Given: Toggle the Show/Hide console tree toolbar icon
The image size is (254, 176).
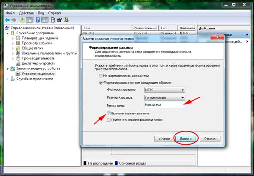Looking at the screenshot, I should (29, 20).
